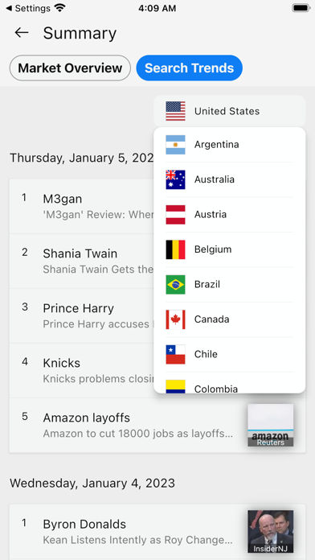
Task: Click the Austria flag icon
Action: pyautogui.click(x=175, y=215)
